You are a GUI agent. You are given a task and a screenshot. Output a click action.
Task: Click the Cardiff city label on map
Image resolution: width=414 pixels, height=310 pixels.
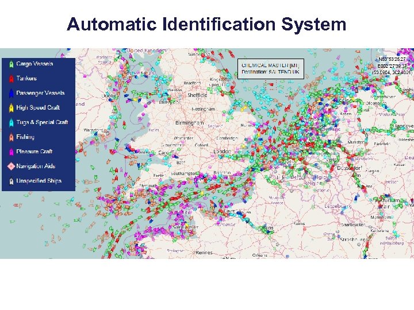tap(166, 153)
